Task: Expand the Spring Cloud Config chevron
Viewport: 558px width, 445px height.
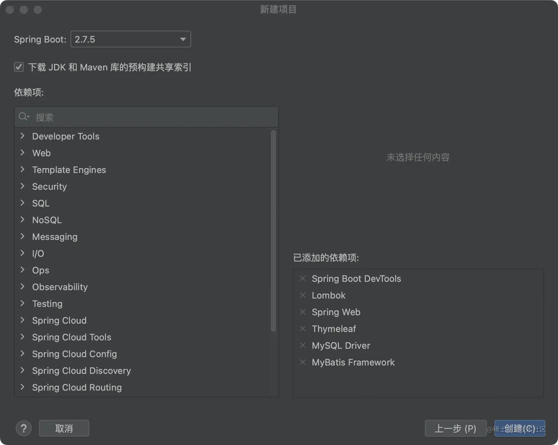Action: (x=23, y=353)
